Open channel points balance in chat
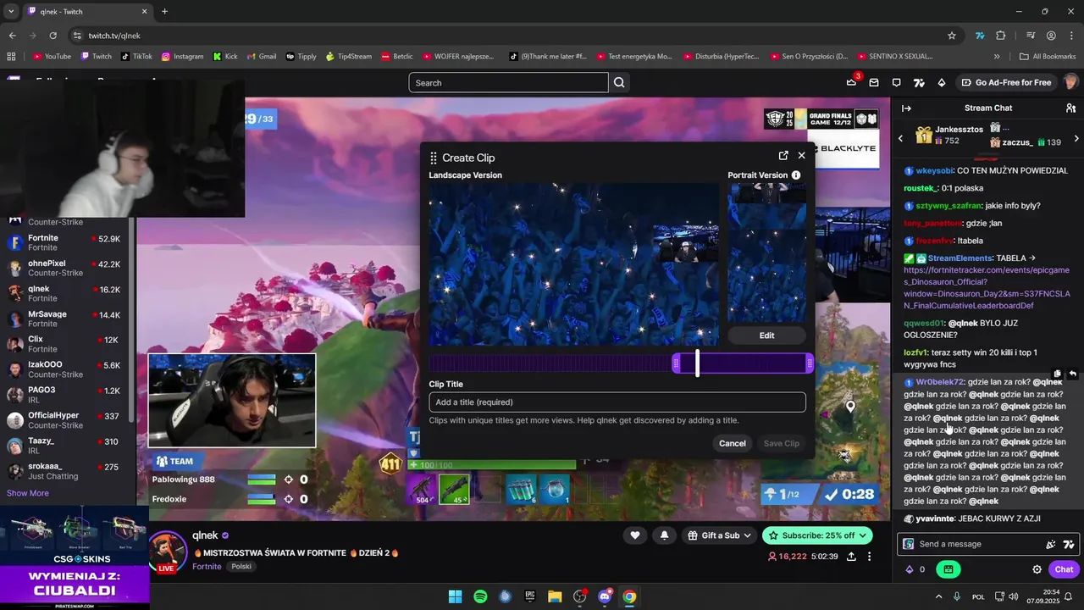The height and width of the screenshot is (610, 1084). click(915, 569)
